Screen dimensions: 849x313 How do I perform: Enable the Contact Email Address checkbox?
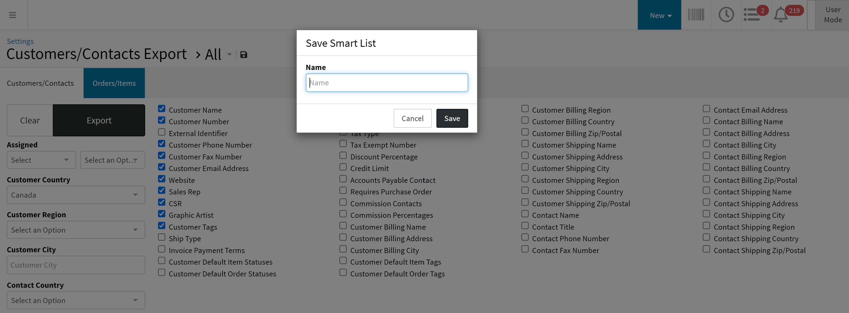706,109
